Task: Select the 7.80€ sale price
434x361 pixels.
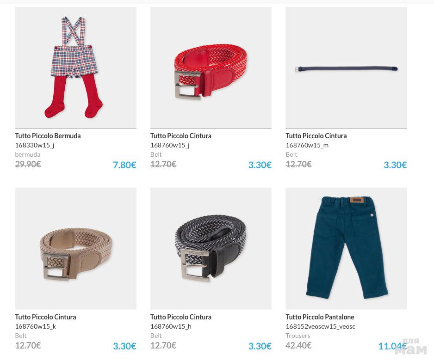Action: point(124,165)
